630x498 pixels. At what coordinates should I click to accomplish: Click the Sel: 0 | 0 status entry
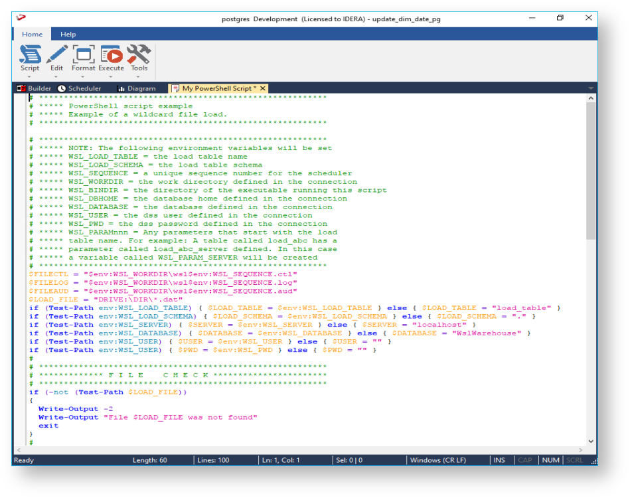[349, 460]
